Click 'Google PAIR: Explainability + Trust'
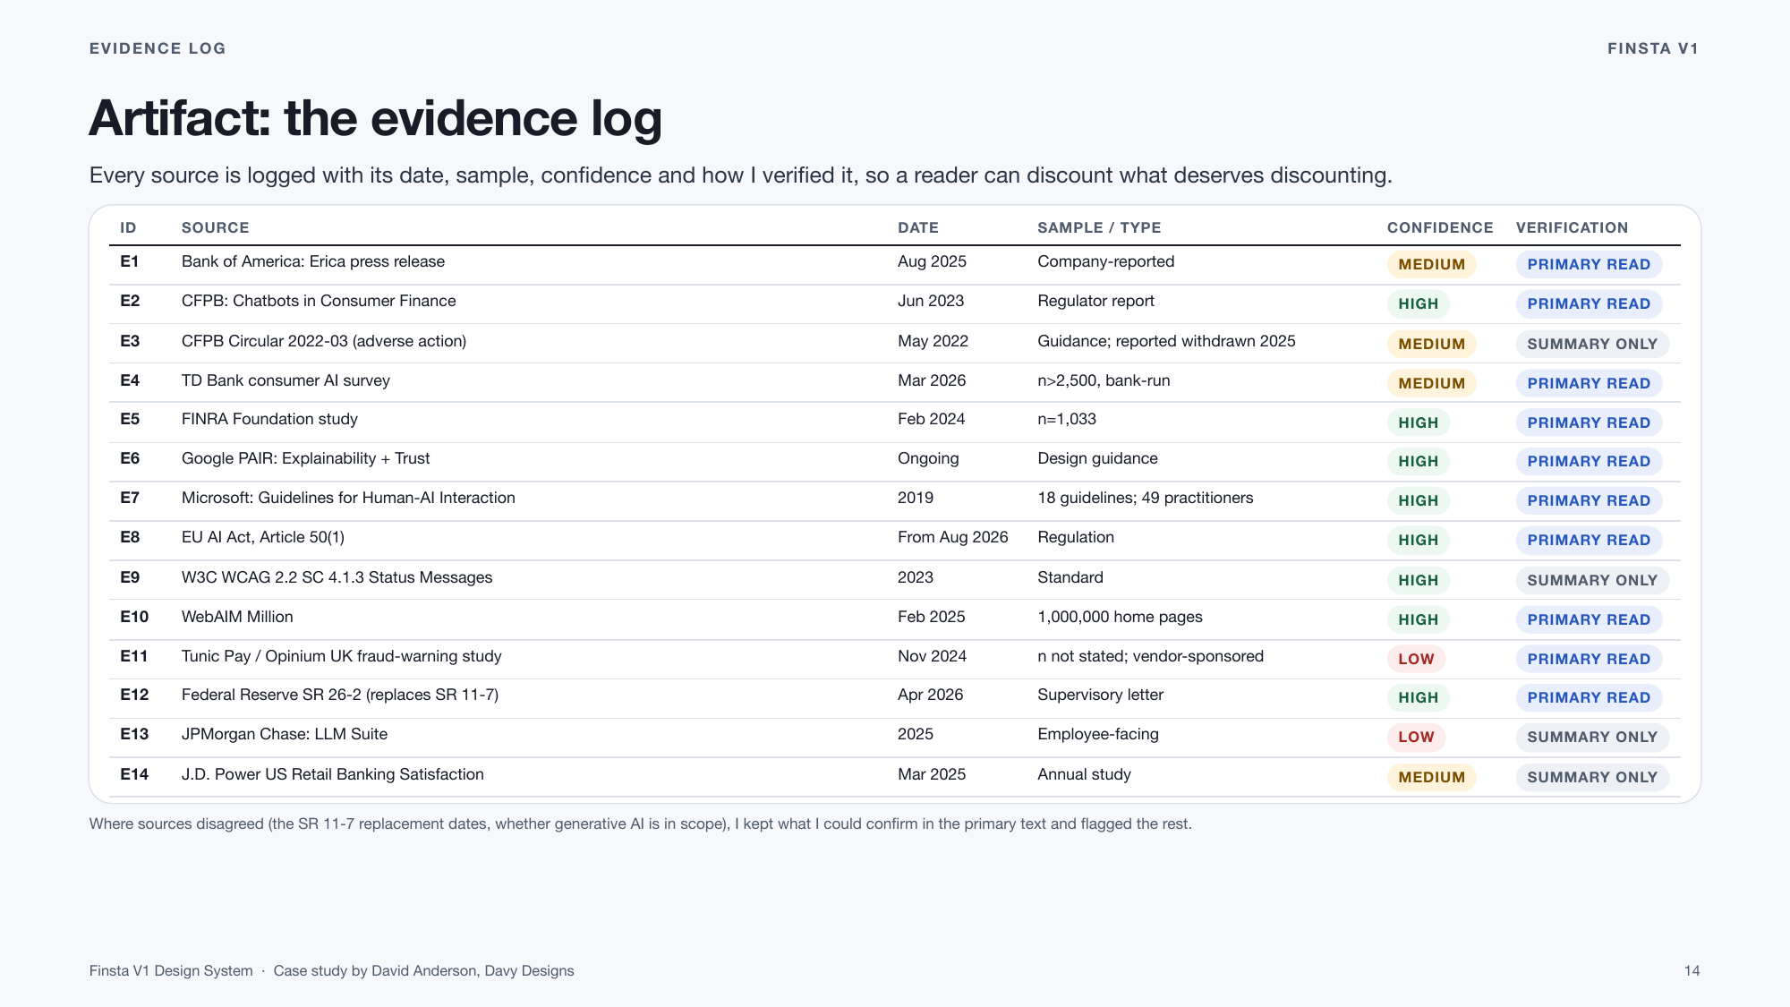The image size is (1790, 1007). 305,458
